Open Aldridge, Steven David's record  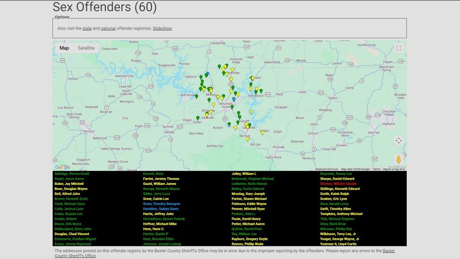(72, 174)
